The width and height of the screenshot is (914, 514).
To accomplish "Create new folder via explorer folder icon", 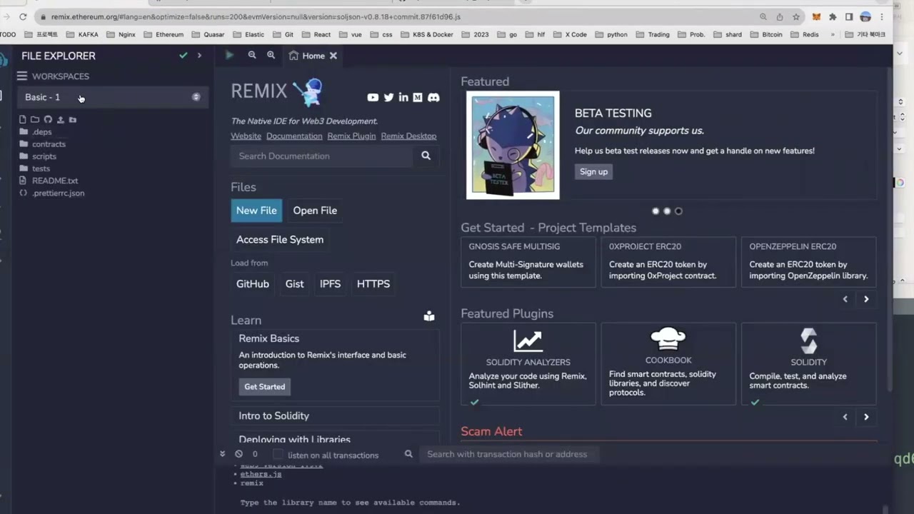I will point(35,120).
